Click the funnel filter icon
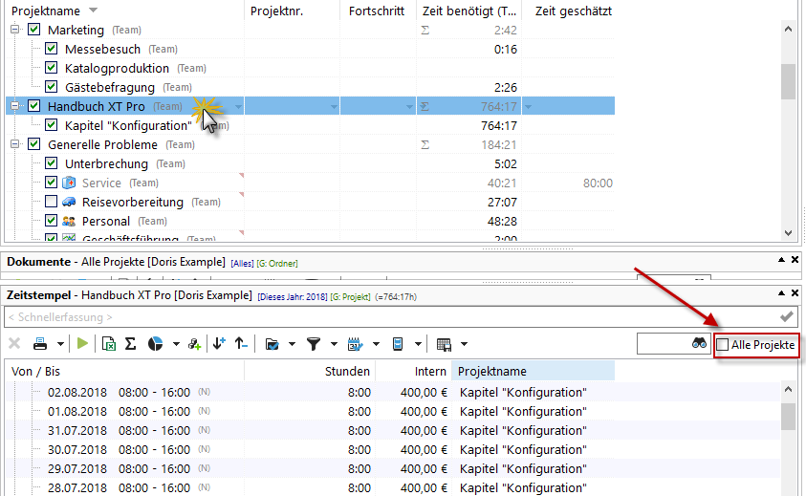The image size is (806, 496). point(313,344)
